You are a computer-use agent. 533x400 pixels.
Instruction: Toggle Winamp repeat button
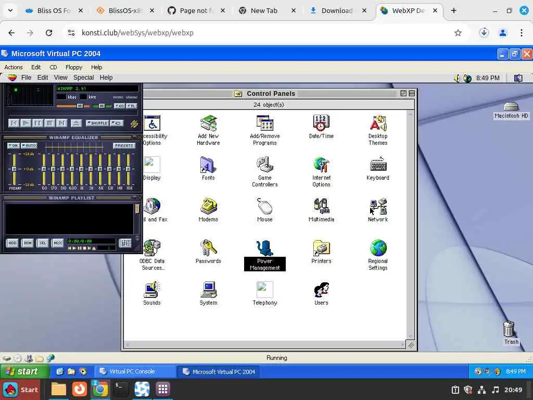coord(117,123)
